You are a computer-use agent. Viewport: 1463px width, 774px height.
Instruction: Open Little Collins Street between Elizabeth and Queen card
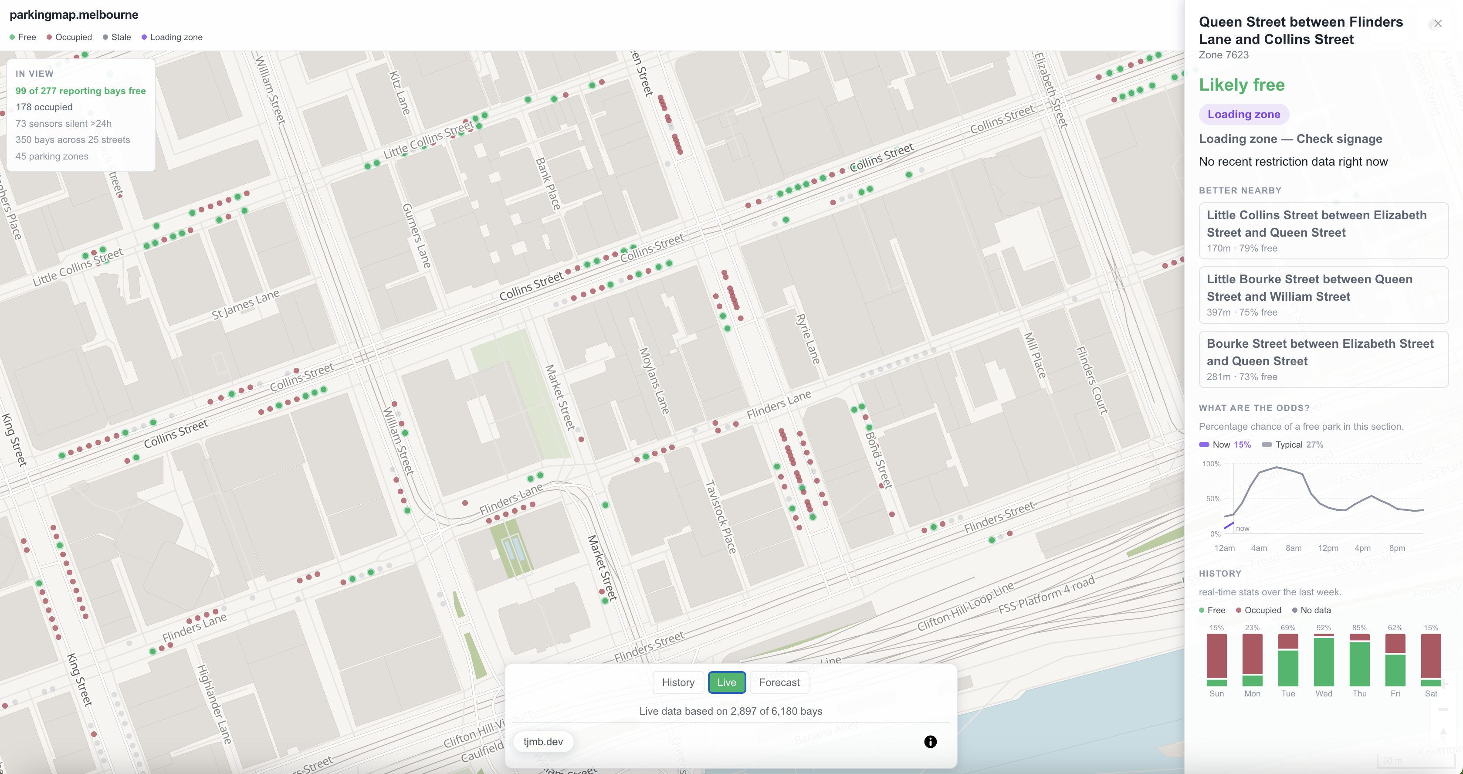[1323, 231]
